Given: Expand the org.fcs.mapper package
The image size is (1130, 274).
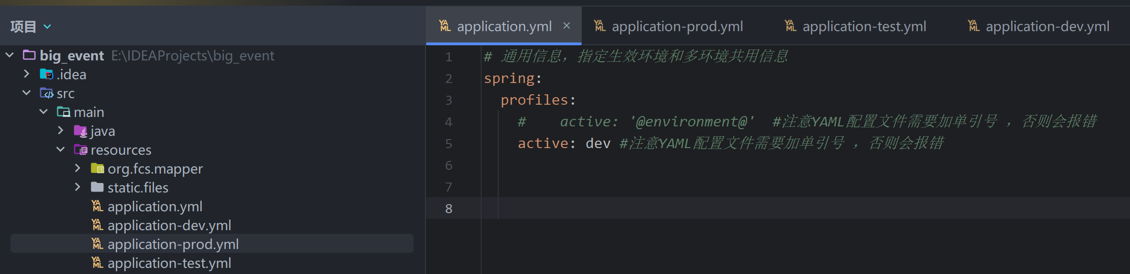Looking at the screenshot, I should tap(77, 168).
